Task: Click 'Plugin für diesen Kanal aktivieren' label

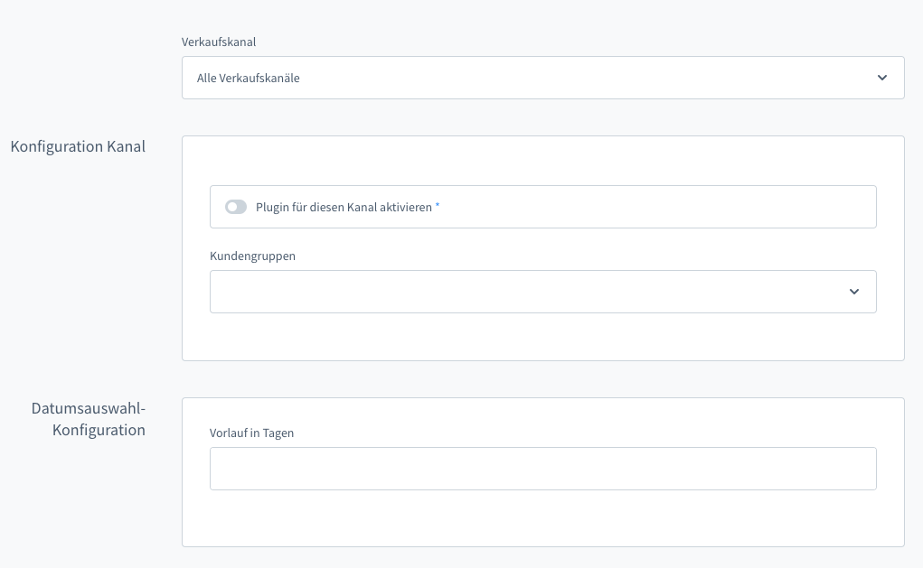Action: click(x=344, y=207)
